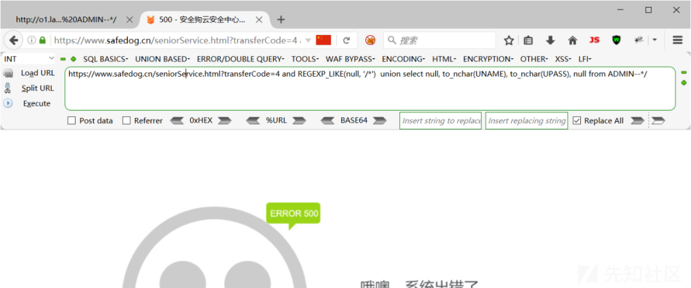
Task: Enable the Post data checkbox
Action: [72, 121]
